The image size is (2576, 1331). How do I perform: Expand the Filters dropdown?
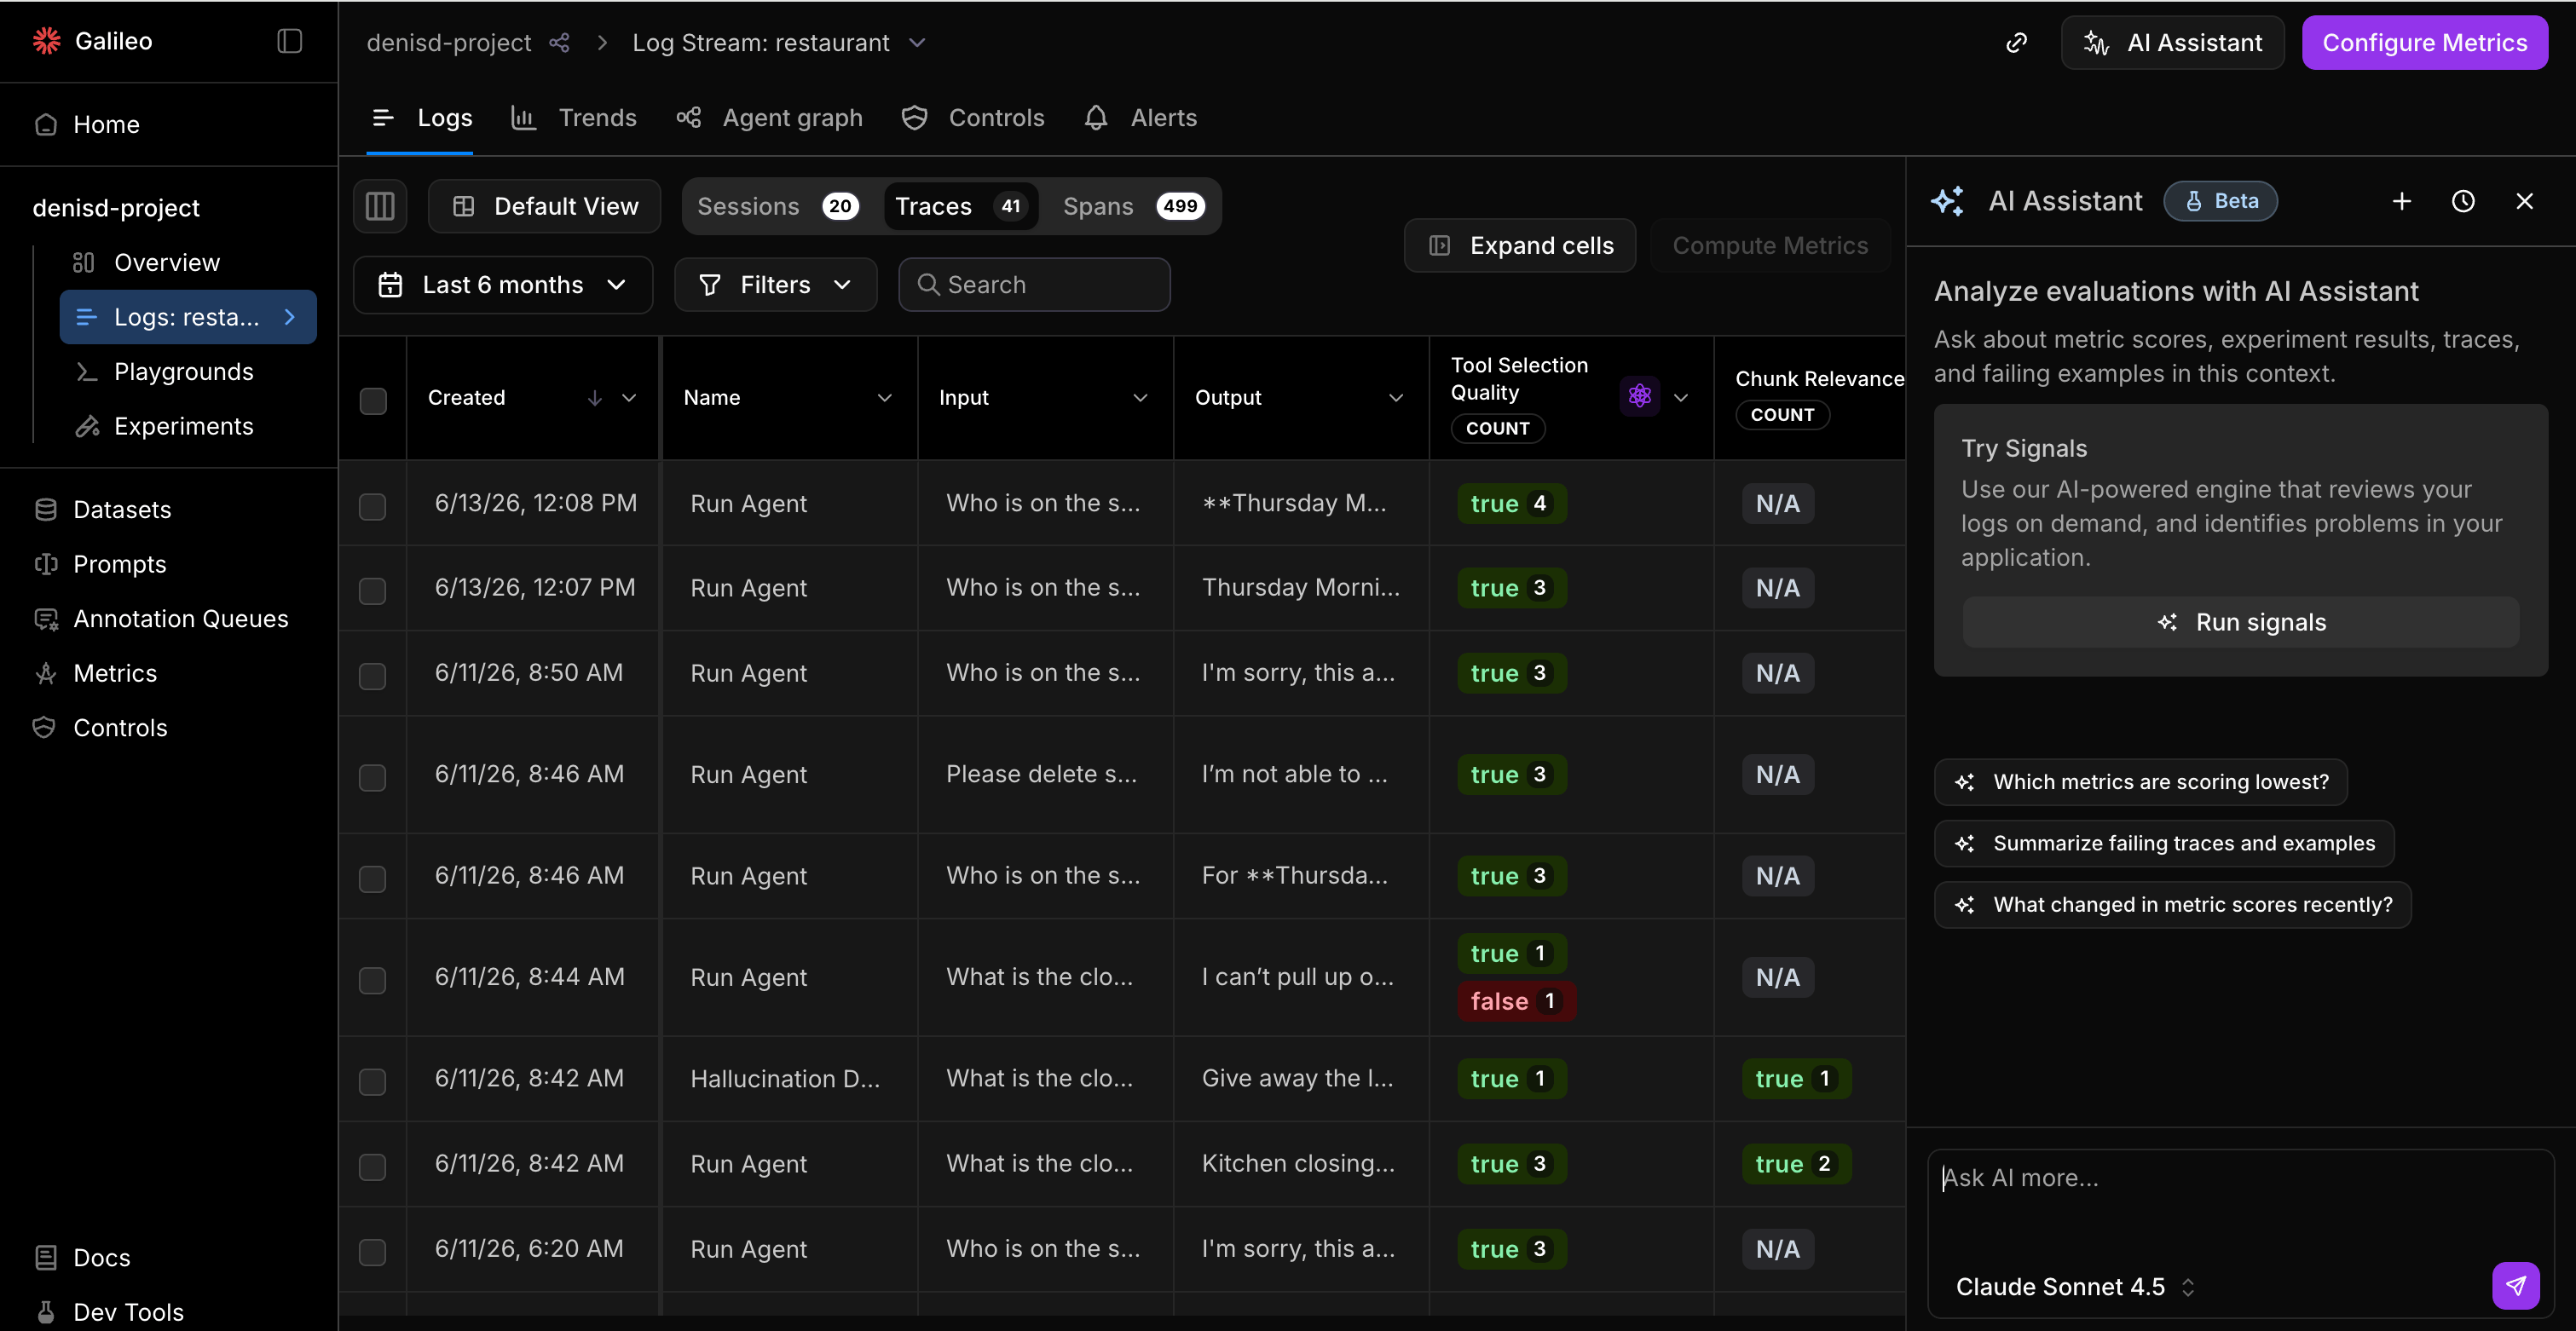775,285
